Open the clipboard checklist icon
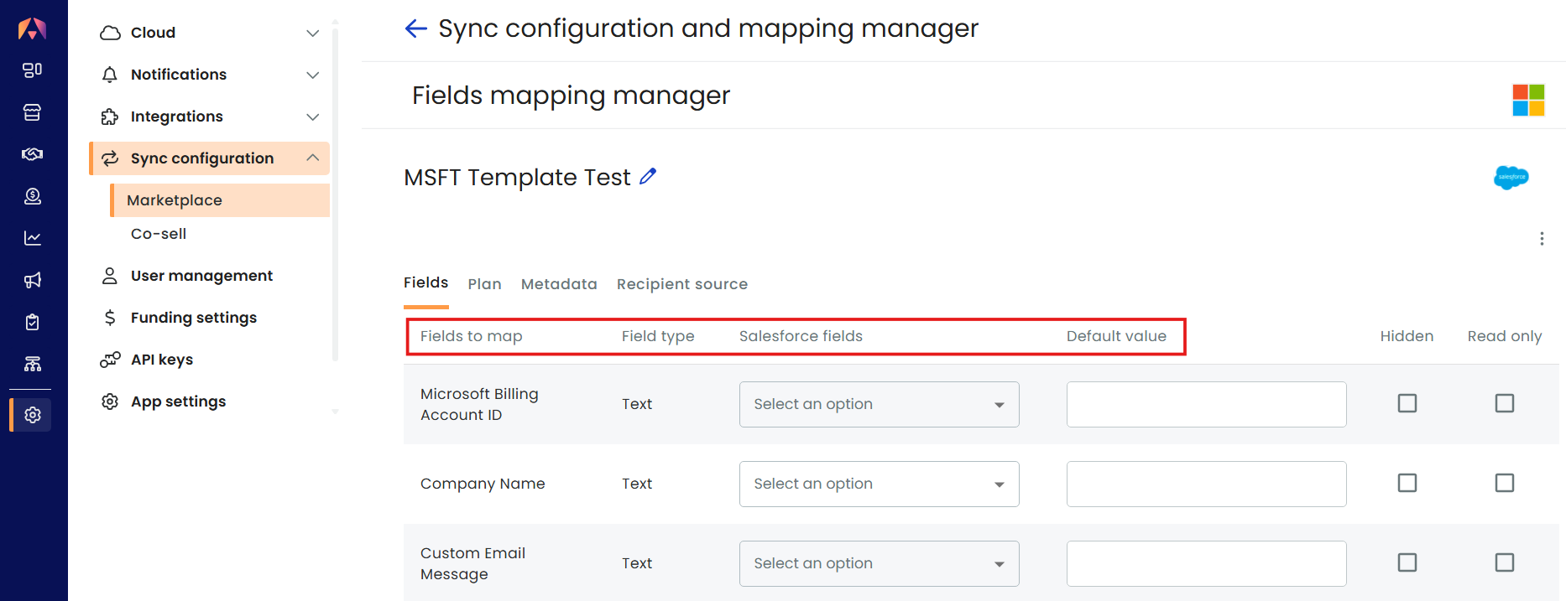 pos(32,322)
